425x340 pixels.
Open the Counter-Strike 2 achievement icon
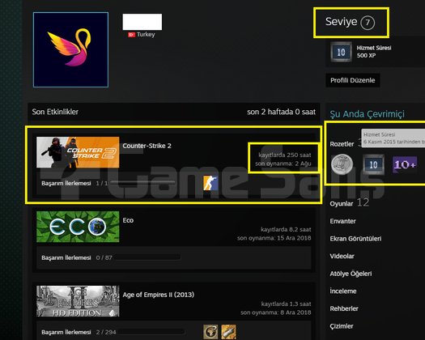[210, 183]
